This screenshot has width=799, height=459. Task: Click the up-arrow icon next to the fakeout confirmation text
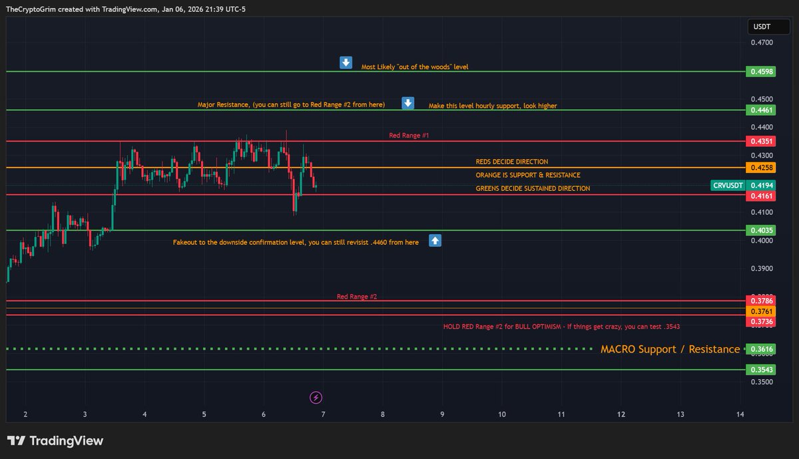(x=435, y=241)
